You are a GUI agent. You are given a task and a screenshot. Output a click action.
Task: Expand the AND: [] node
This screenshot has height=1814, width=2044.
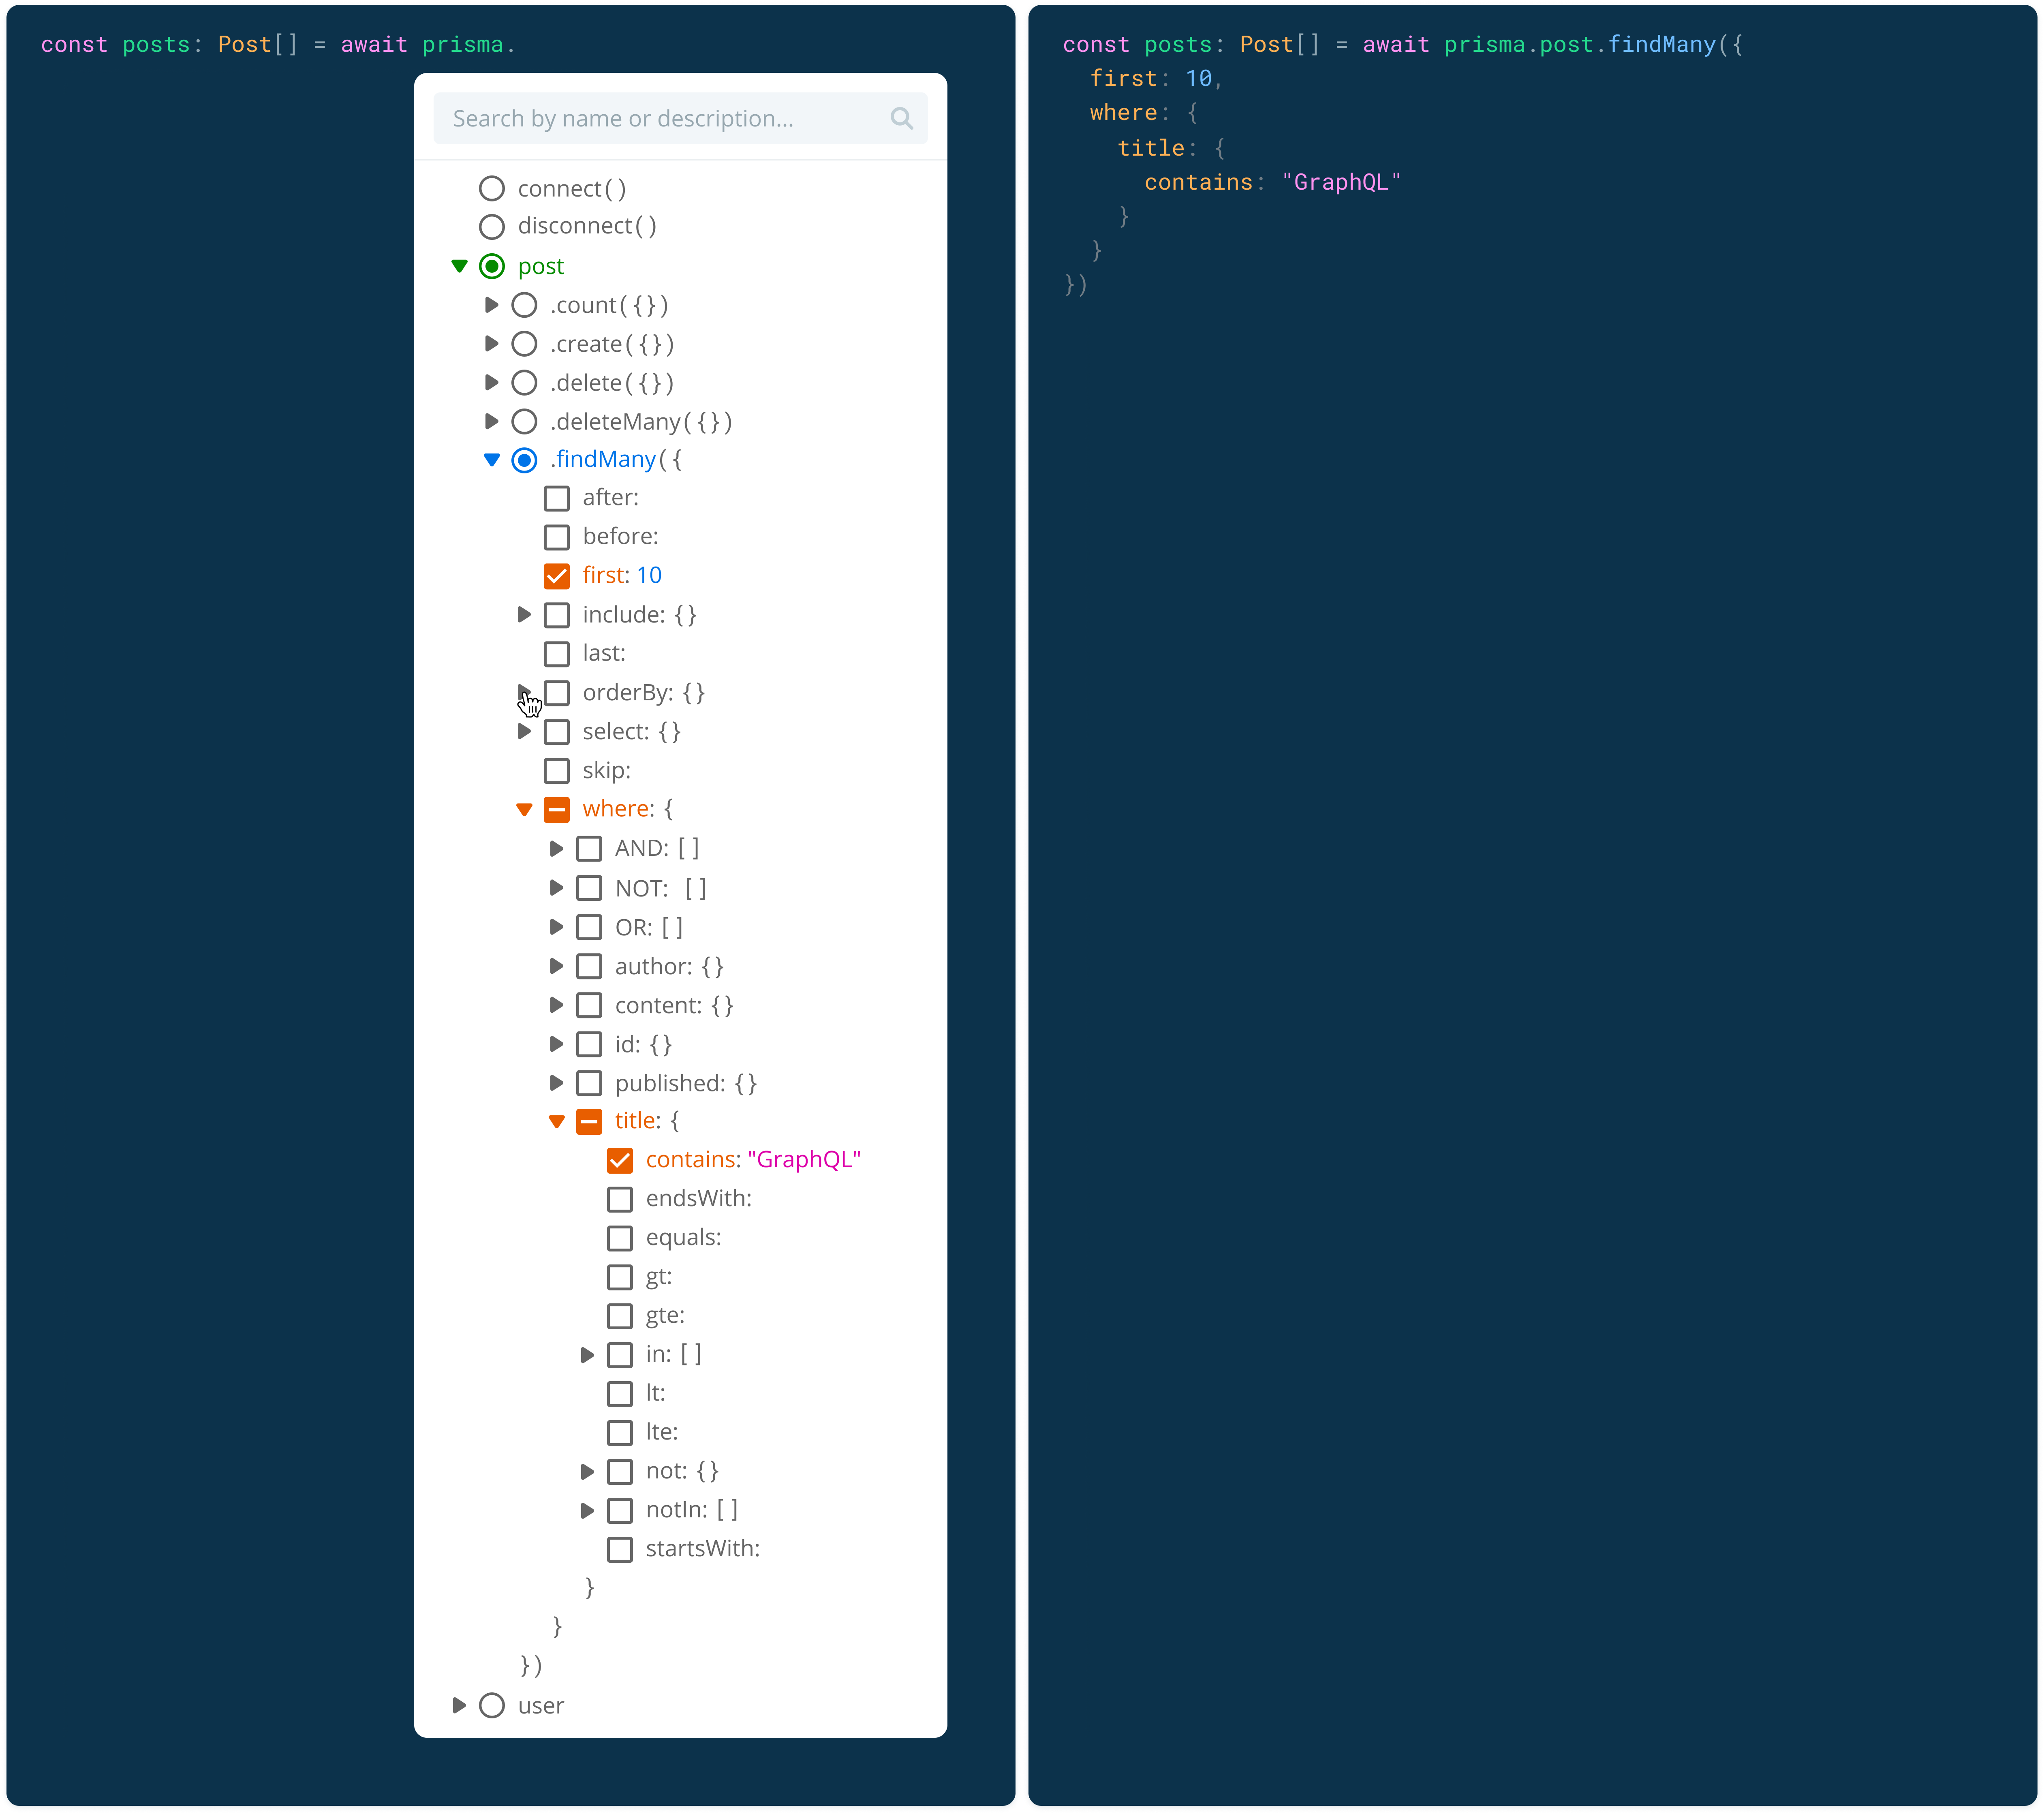(x=557, y=849)
